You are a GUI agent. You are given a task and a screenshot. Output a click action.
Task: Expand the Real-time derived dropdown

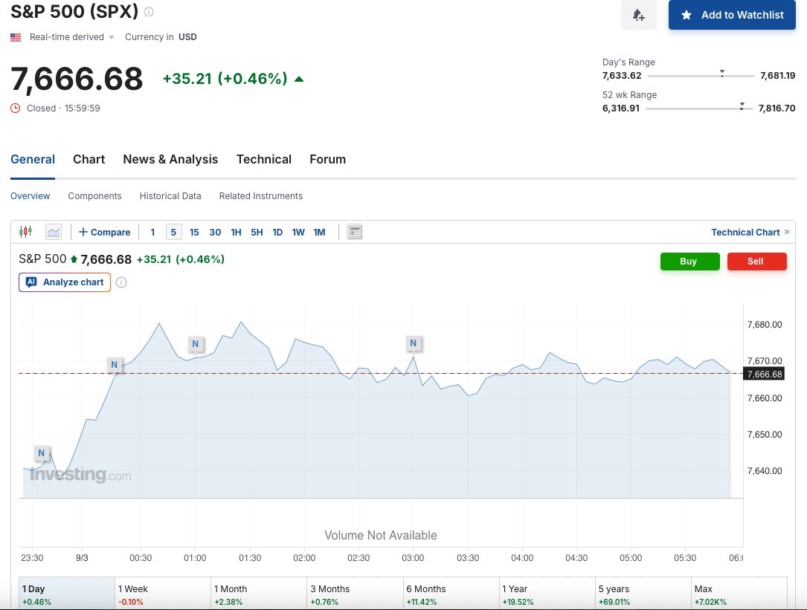[x=71, y=37]
